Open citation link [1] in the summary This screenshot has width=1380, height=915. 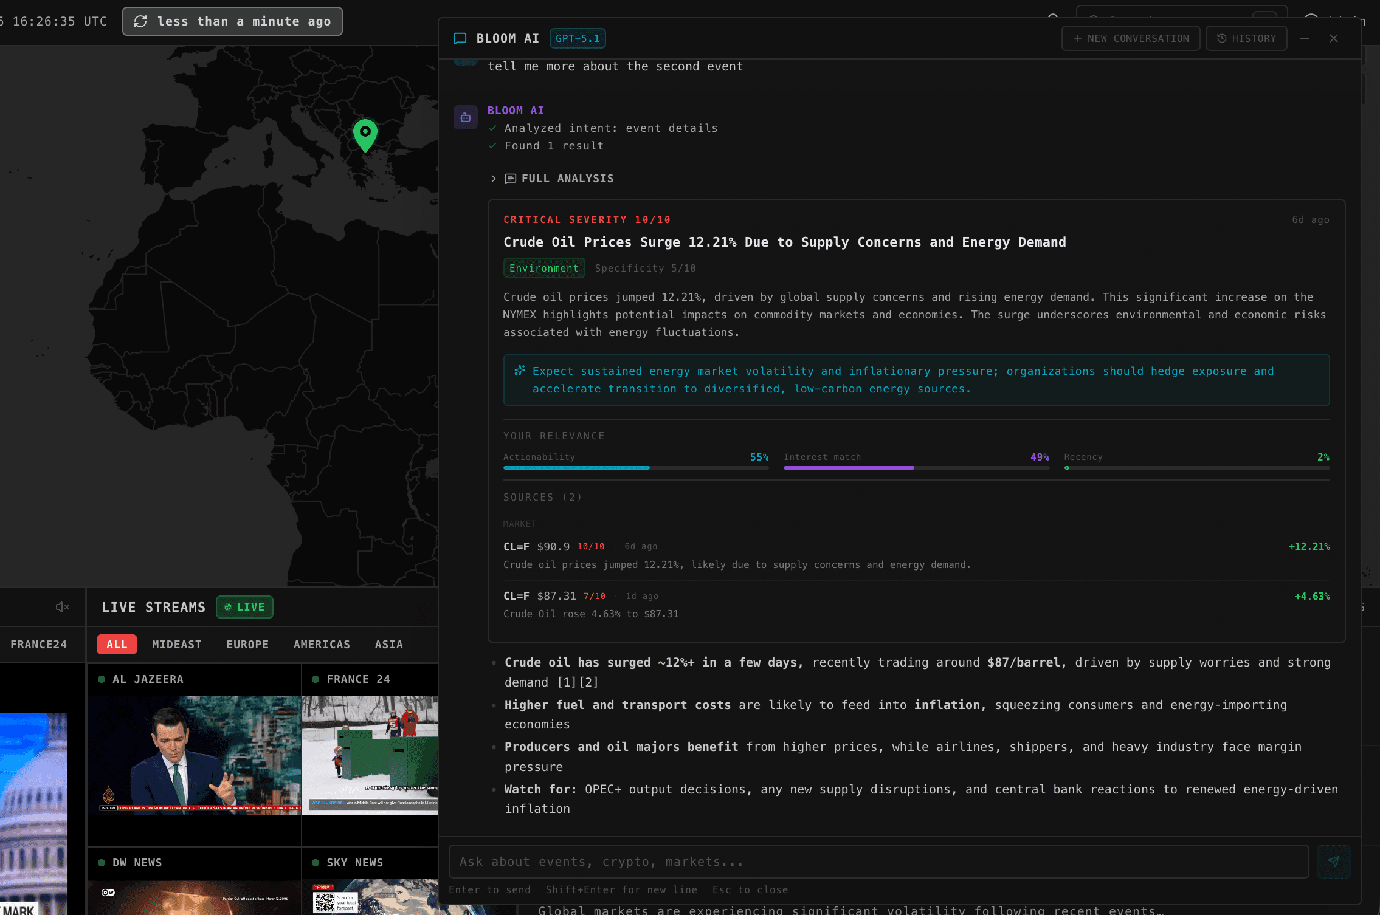pyautogui.click(x=567, y=682)
